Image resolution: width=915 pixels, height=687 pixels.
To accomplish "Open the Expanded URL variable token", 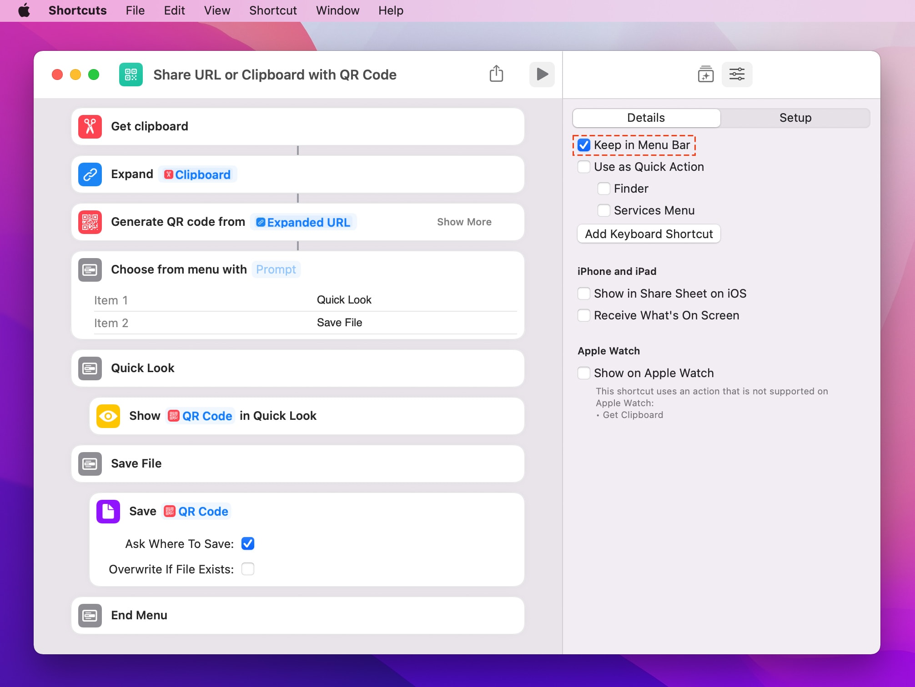I will tap(303, 222).
